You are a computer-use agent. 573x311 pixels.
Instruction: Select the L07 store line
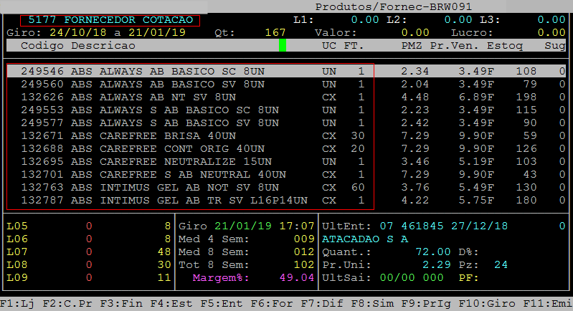pos(16,252)
